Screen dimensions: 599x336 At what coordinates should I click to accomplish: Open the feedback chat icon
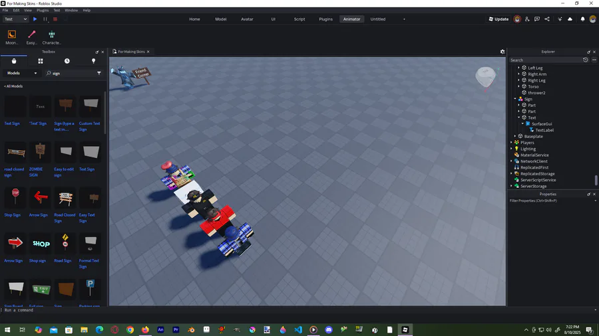pyautogui.click(x=537, y=19)
